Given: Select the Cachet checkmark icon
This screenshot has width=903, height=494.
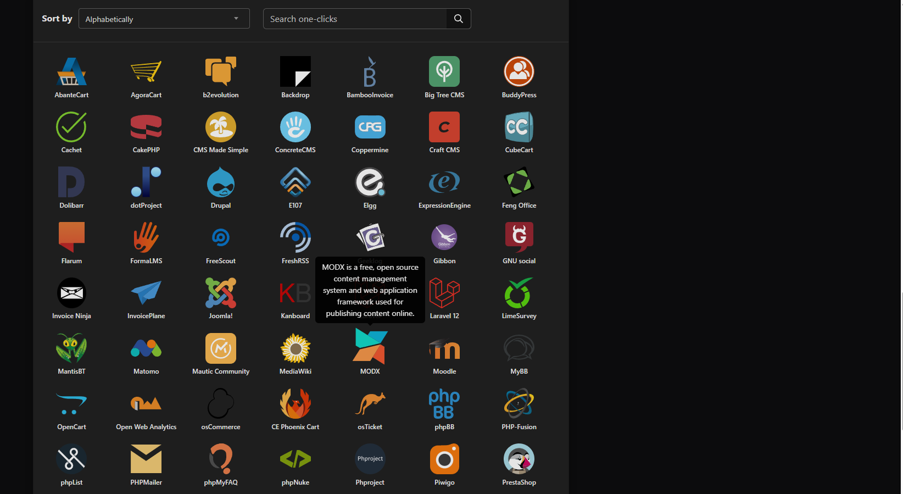Looking at the screenshot, I should (x=71, y=127).
